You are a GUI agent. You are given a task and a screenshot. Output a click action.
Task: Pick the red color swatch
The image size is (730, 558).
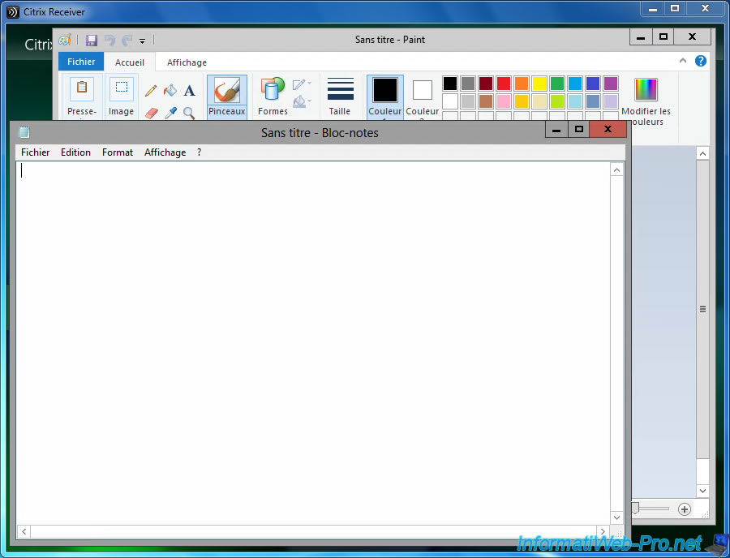tap(504, 84)
